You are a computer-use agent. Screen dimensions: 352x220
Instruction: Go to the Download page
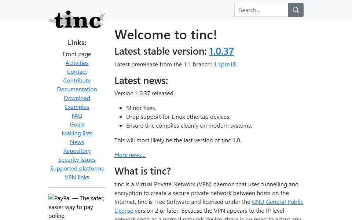[77, 98]
